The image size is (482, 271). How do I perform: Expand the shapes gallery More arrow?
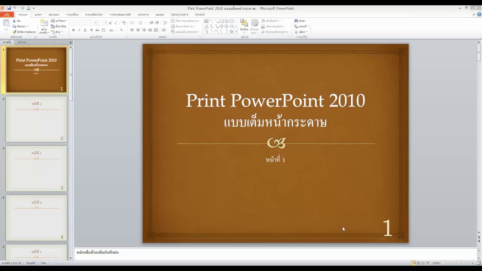click(236, 32)
